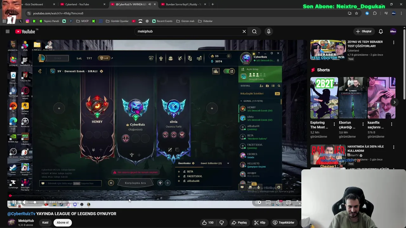The image size is (406, 228).
Task: Add friend icon in Sosyal panel
Action: point(261,86)
